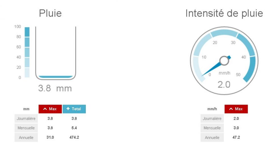
Task: Click the Pluie heading
Action: tap(50, 13)
